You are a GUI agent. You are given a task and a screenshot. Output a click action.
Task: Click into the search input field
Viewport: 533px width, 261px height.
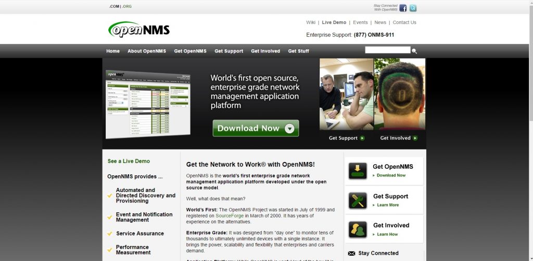387,50
